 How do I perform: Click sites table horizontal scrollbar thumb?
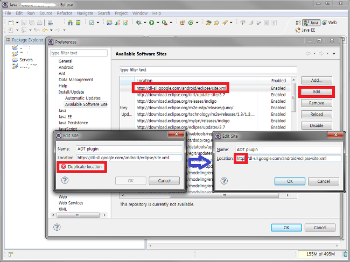click(224, 195)
